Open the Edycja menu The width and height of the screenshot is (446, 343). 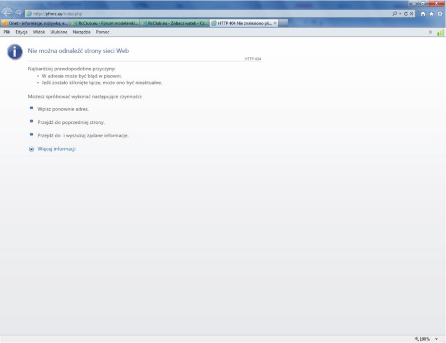click(22, 32)
